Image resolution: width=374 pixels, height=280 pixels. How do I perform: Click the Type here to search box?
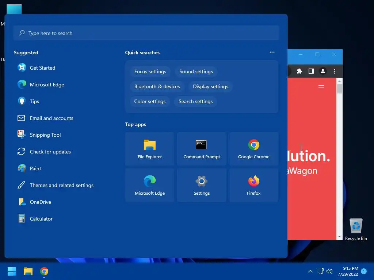click(146, 33)
